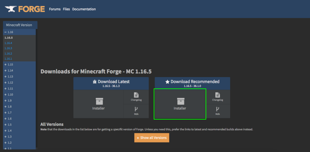The width and height of the screenshot is (310, 152).
Task: Go to Documentation in top navigation
Action: click(x=84, y=9)
